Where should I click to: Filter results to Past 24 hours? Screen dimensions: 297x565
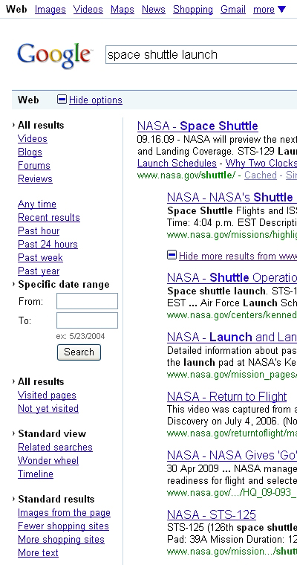(48, 245)
